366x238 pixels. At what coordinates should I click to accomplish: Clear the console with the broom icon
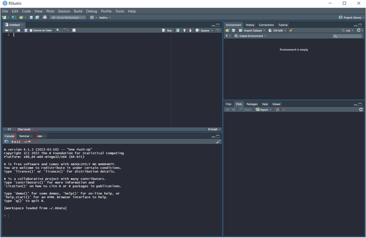point(218,142)
